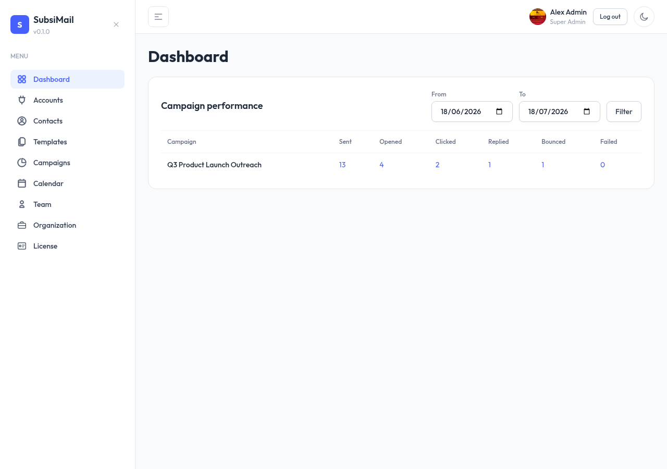Click the Sent column header
667x469 pixels.
[x=345, y=142]
